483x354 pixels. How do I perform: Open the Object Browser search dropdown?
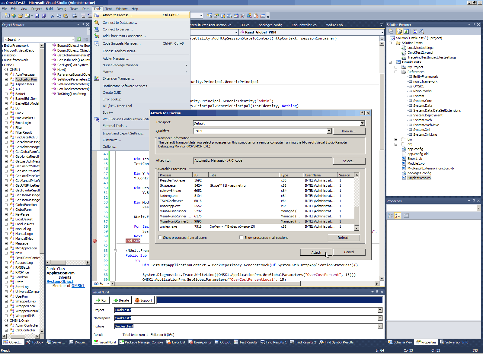pos(73,39)
